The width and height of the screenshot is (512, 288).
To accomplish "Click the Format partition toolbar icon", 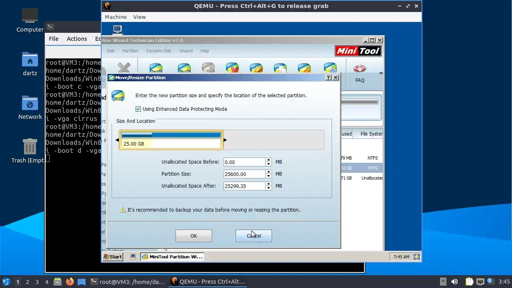I will click(x=256, y=68).
